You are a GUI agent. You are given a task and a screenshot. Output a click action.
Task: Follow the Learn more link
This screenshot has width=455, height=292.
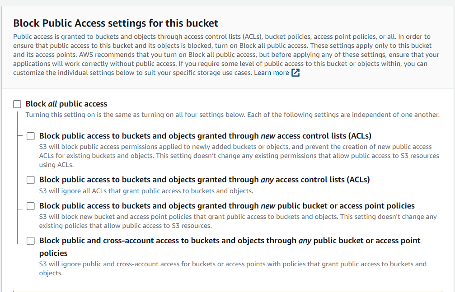[271, 73]
